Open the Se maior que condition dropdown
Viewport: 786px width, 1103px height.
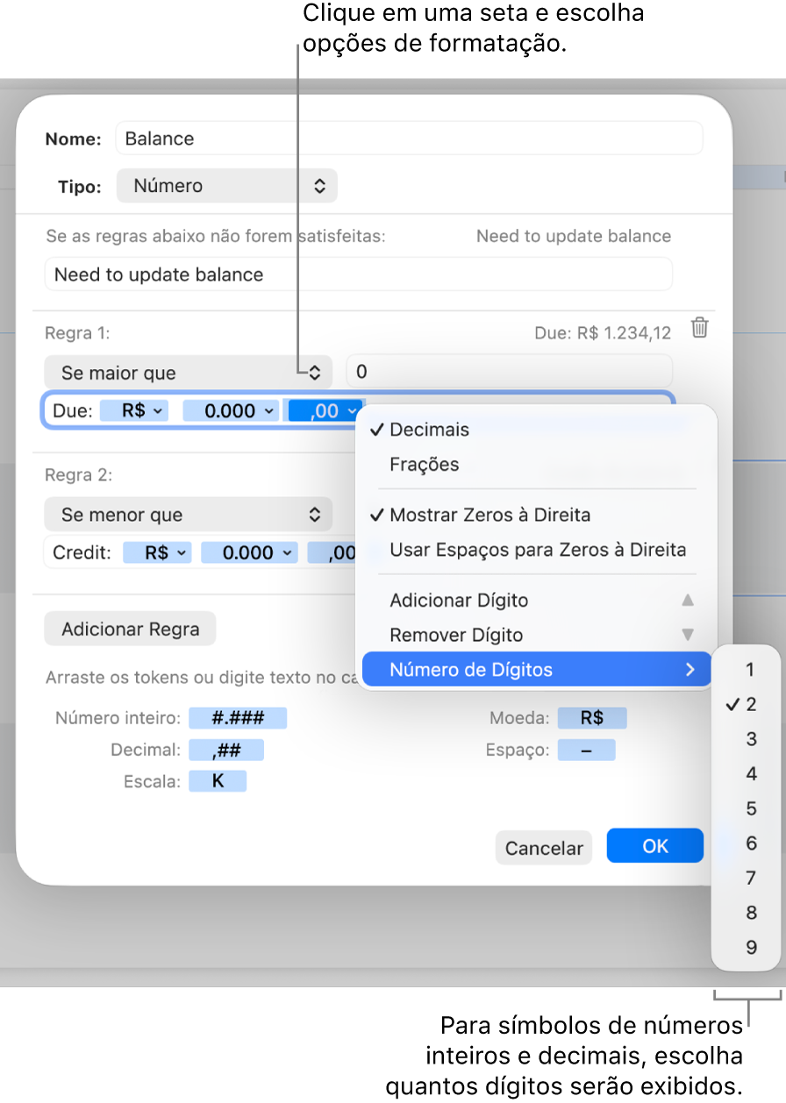click(188, 372)
